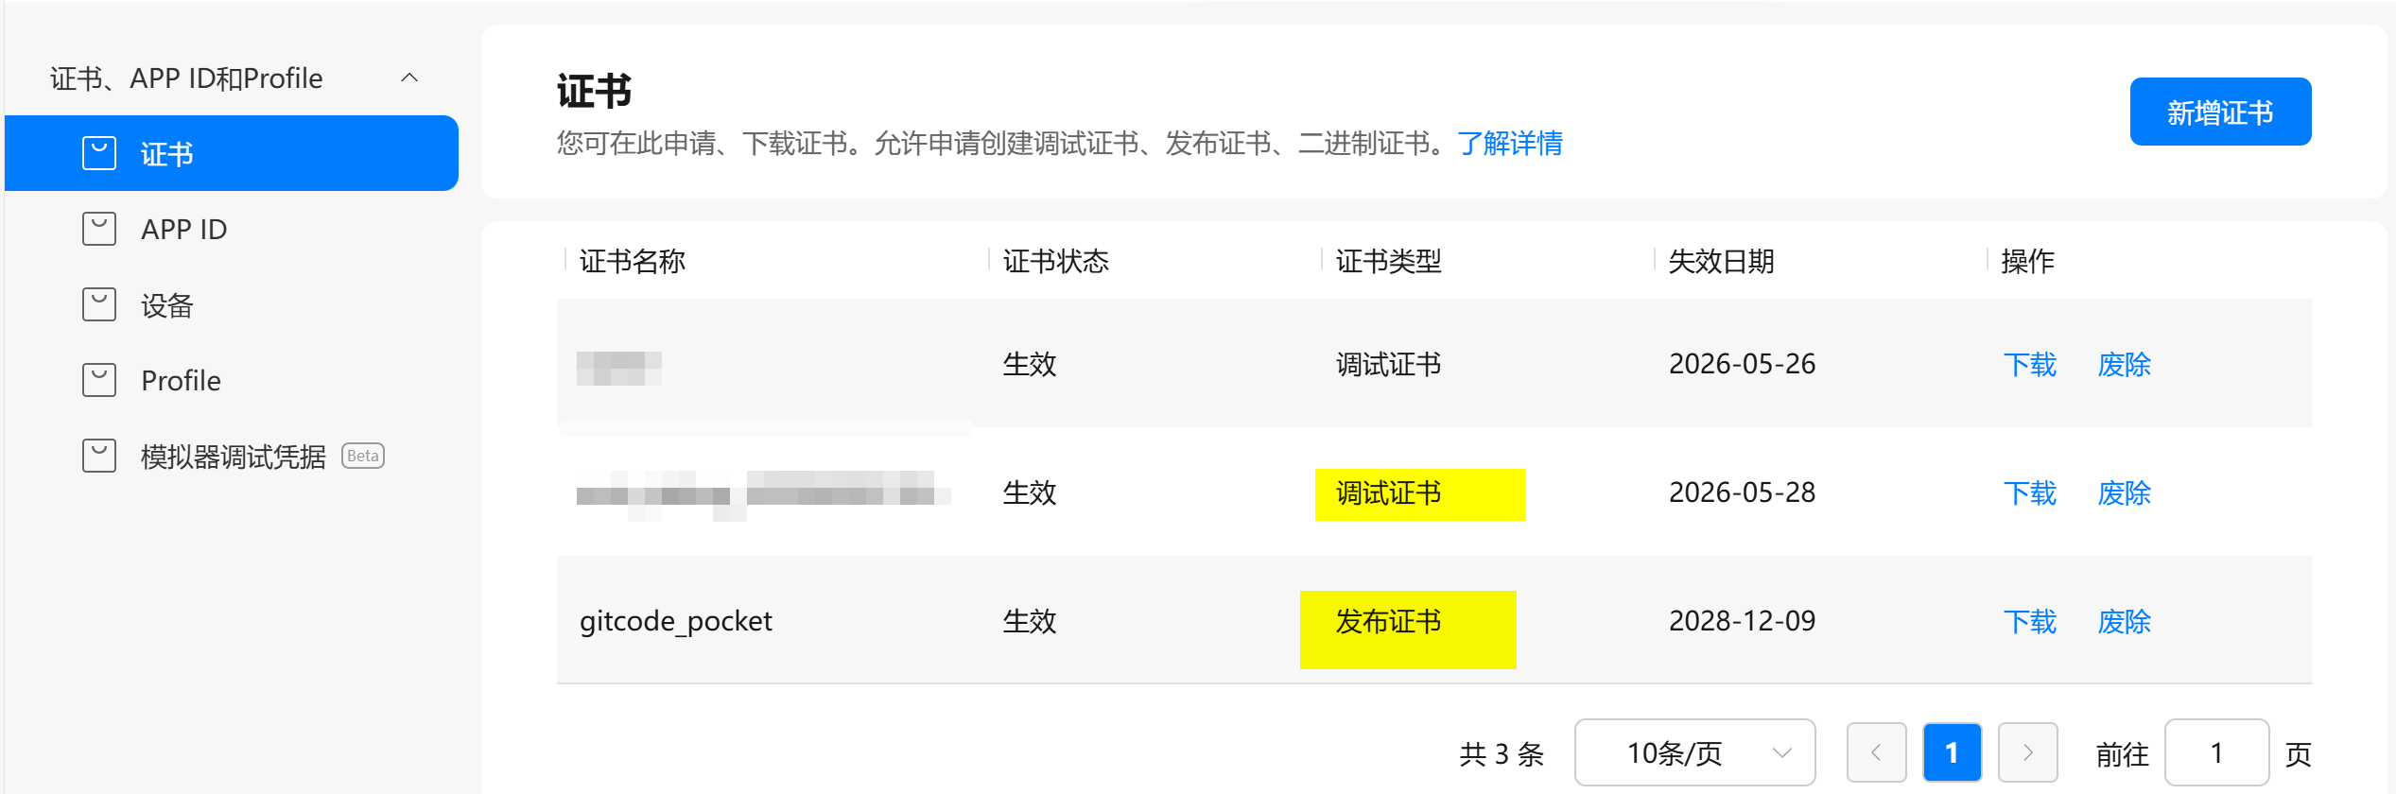Collapse the 证书、APP ID和Profile section
Image resolution: width=2396 pixels, height=794 pixels.
pyautogui.click(x=409, y=78)
